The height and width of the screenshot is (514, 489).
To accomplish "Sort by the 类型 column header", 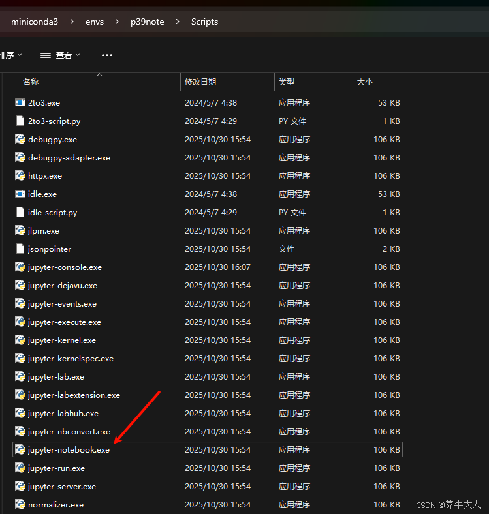I will [x=286, y=82].
